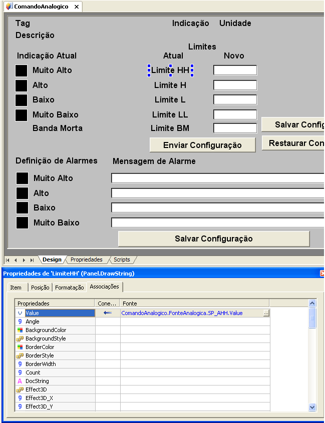This screenshot has width=325, height=423.
Task: Click the Restaurar Con button
Action: 293,143
